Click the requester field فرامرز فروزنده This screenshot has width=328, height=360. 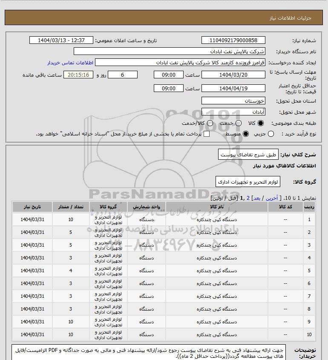pos(180,63)
